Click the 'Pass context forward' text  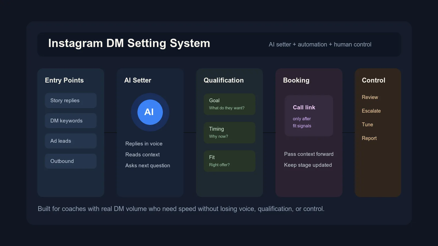[309, 154]
